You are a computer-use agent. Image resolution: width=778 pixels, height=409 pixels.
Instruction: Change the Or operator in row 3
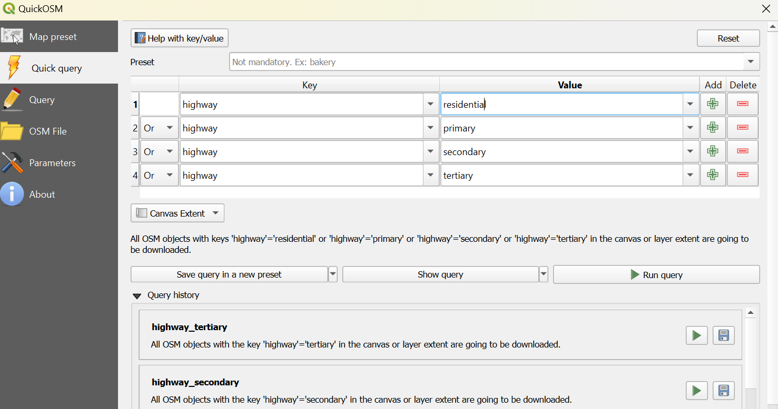[x=159, y=152]
